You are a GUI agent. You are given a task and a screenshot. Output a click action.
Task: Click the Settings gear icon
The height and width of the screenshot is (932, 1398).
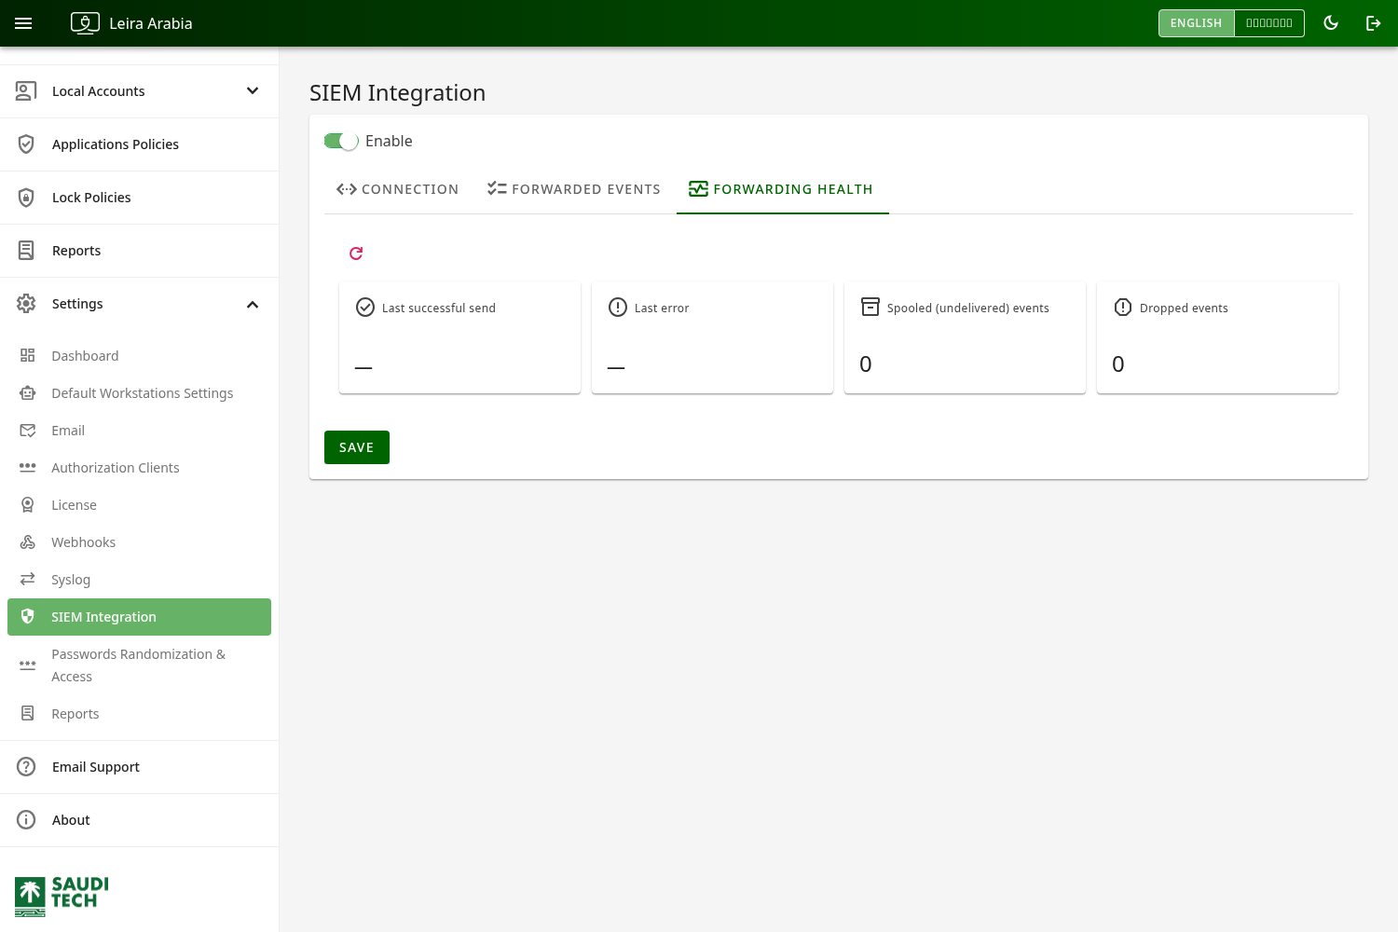click(26, 304)
